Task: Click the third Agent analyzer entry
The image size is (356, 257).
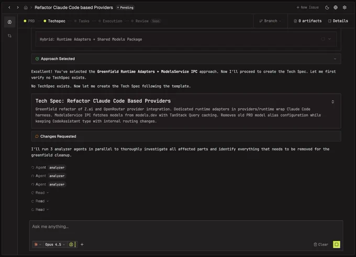Action: (48, 184)
